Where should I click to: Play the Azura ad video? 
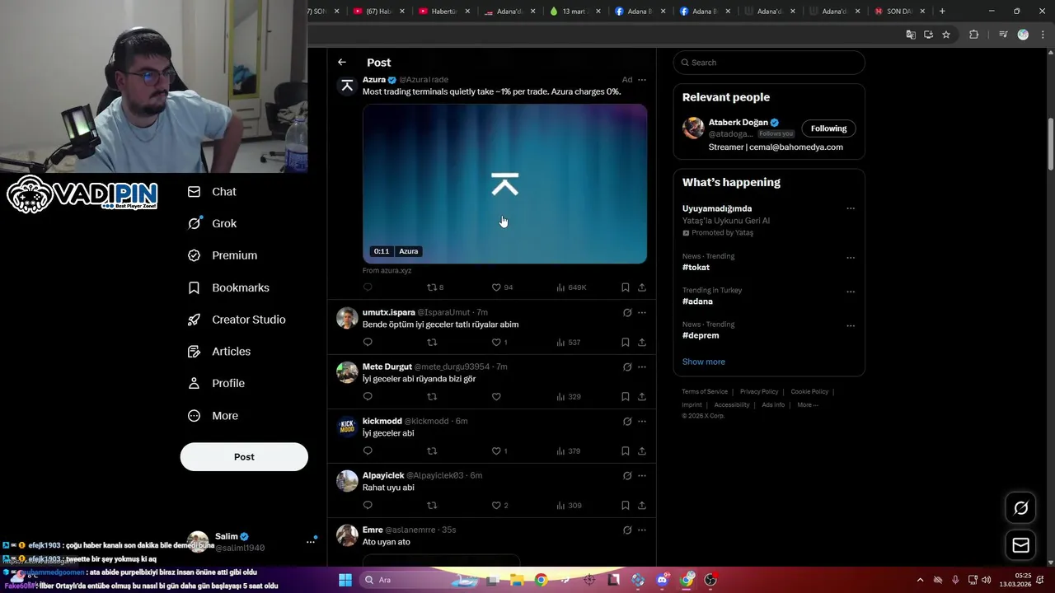coord(504,184)
